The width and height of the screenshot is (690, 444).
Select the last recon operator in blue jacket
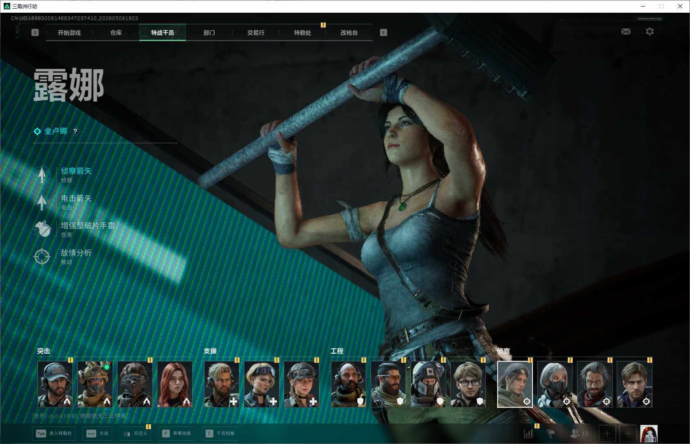click(635, 384)
